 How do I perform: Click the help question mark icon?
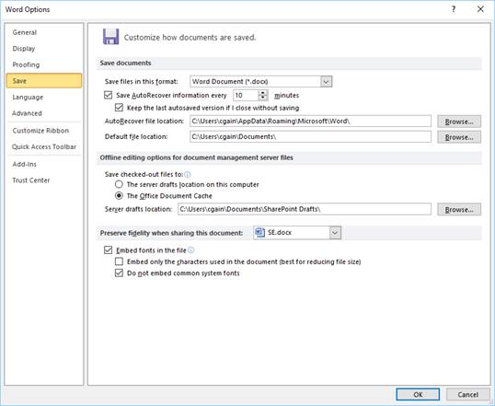[454, 9]
